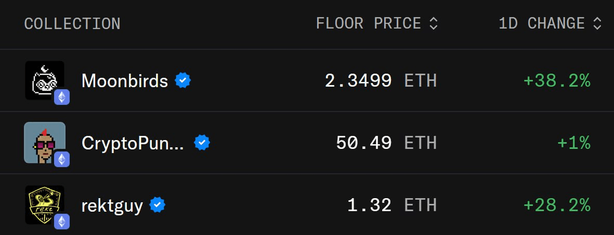Click the COLLECTION column header
The image size is (614, 235).
coord(72,24)
